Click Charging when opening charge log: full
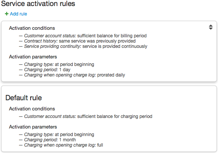Screen dimensions: 218x153 click(x=63, y=145)
